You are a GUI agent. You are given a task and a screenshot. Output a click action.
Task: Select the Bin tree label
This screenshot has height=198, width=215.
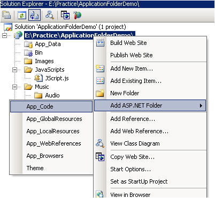click(39, 52)
